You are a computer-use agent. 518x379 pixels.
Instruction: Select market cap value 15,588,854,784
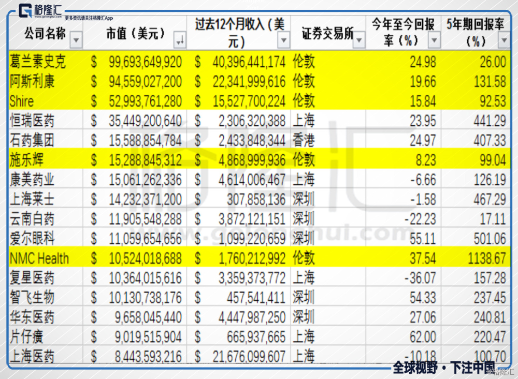[146, 141]
